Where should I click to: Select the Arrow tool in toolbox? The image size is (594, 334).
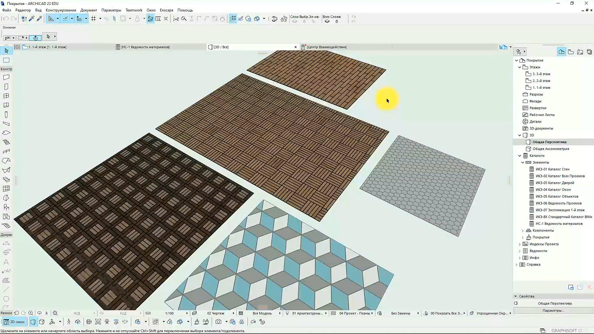pyautogui.click(x=6, y=51)
